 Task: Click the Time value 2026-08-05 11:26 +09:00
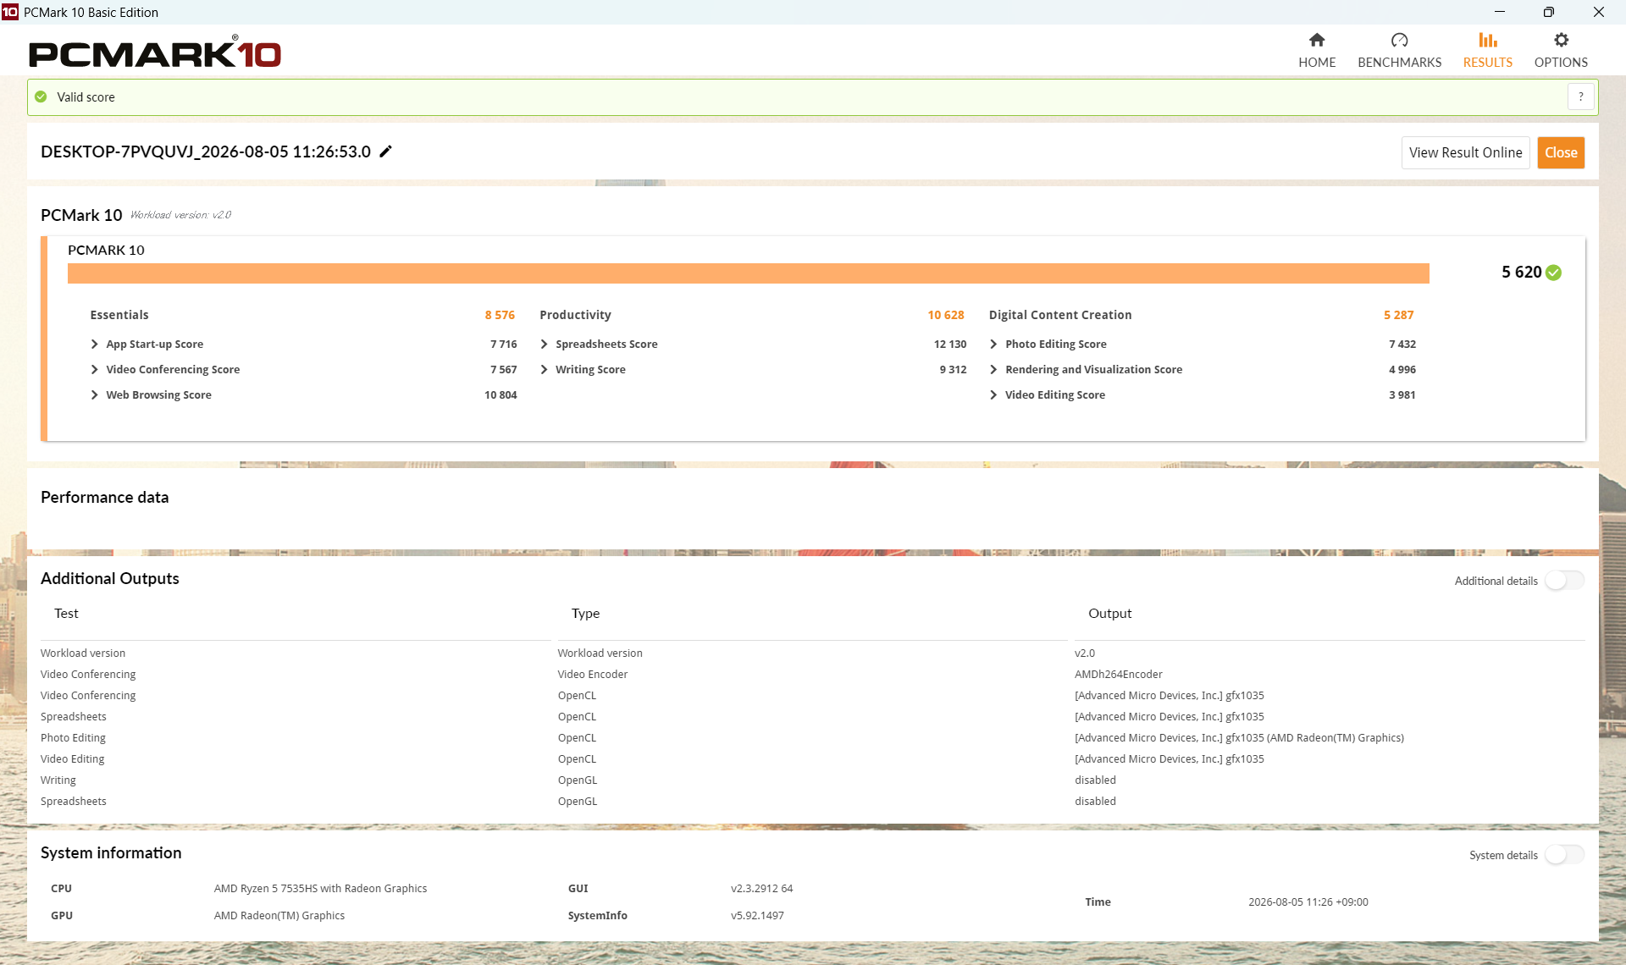1308,902
